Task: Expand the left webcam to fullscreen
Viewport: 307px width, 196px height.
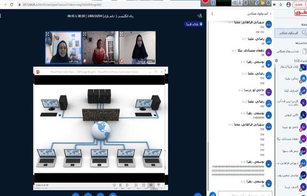Action: tap(48, 34)
